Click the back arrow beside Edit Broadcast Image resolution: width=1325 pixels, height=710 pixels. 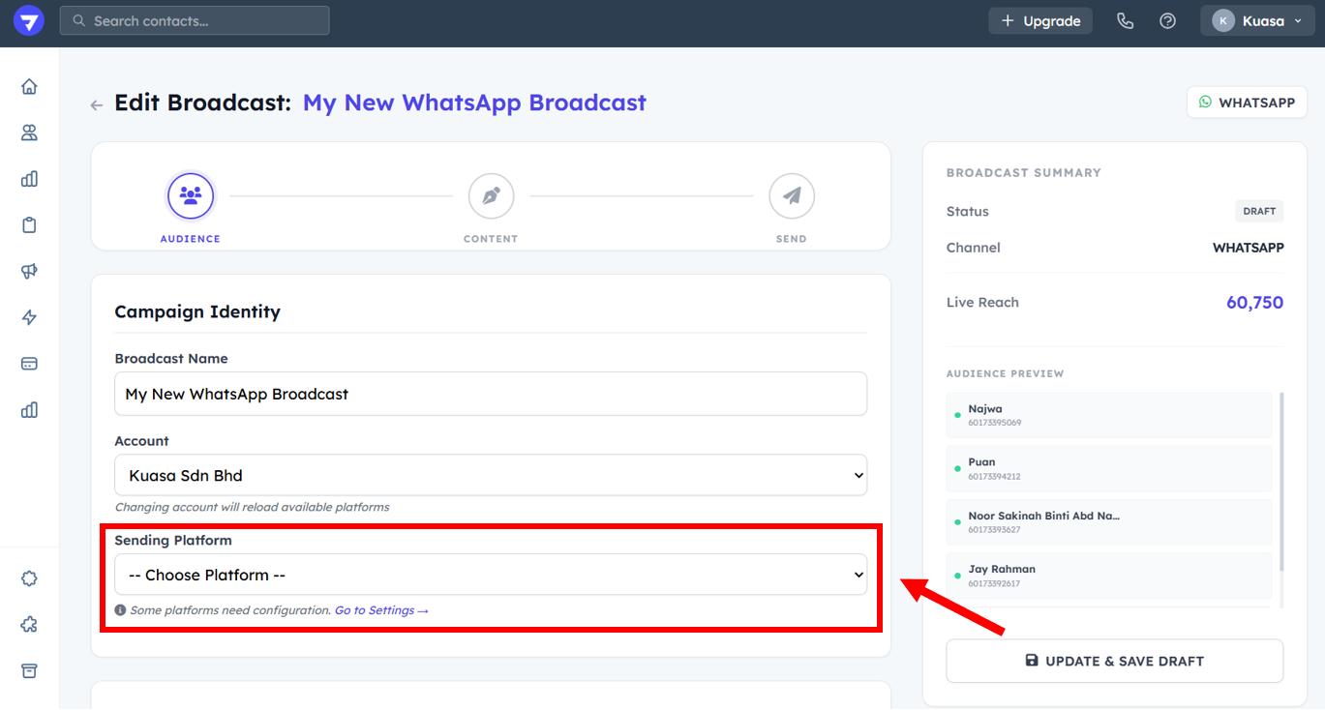(97, 104)
